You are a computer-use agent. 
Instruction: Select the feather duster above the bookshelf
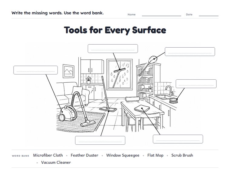coord(148,66)
